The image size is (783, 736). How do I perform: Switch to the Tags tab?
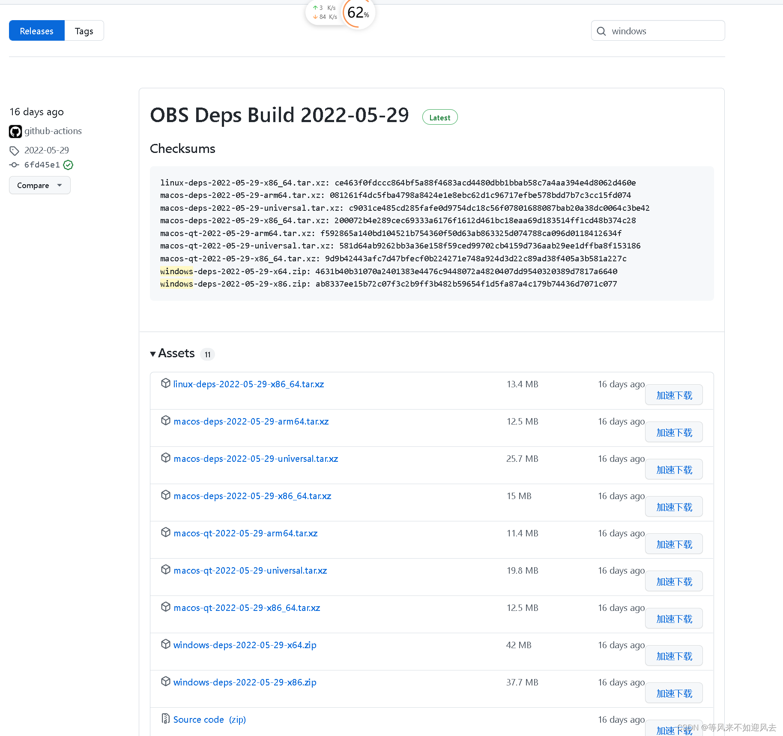[x=84, y=30]
